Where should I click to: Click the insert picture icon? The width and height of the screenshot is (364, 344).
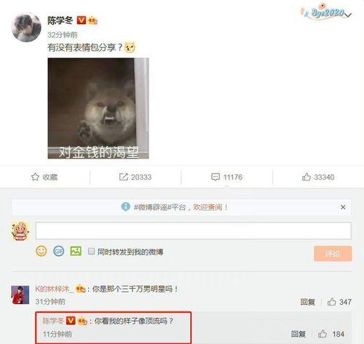click(x=76, y=251)
